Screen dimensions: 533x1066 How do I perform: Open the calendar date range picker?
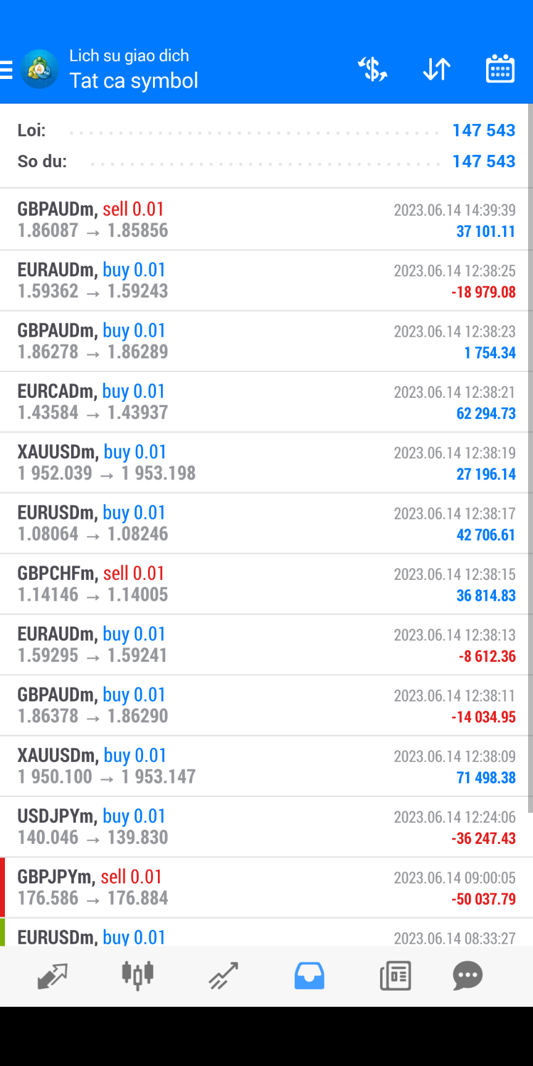click(500, 69)
